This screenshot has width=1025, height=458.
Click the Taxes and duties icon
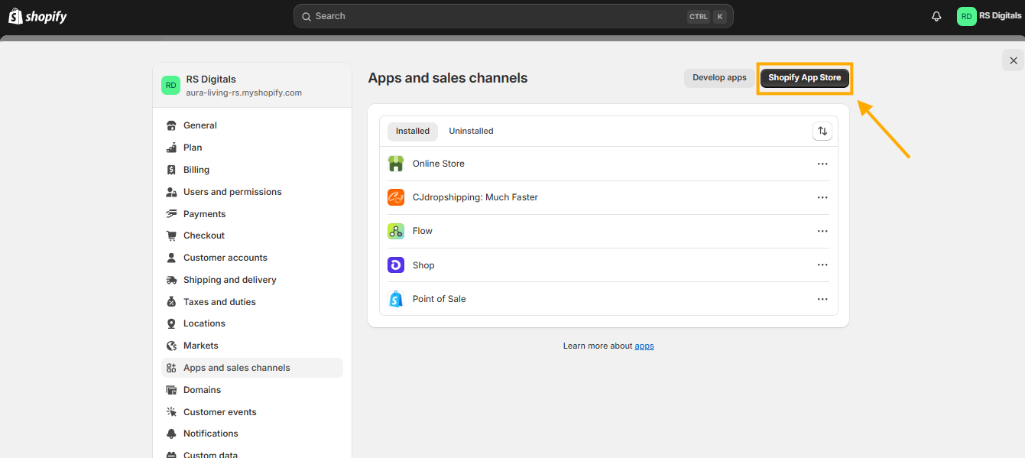point(171,302)
